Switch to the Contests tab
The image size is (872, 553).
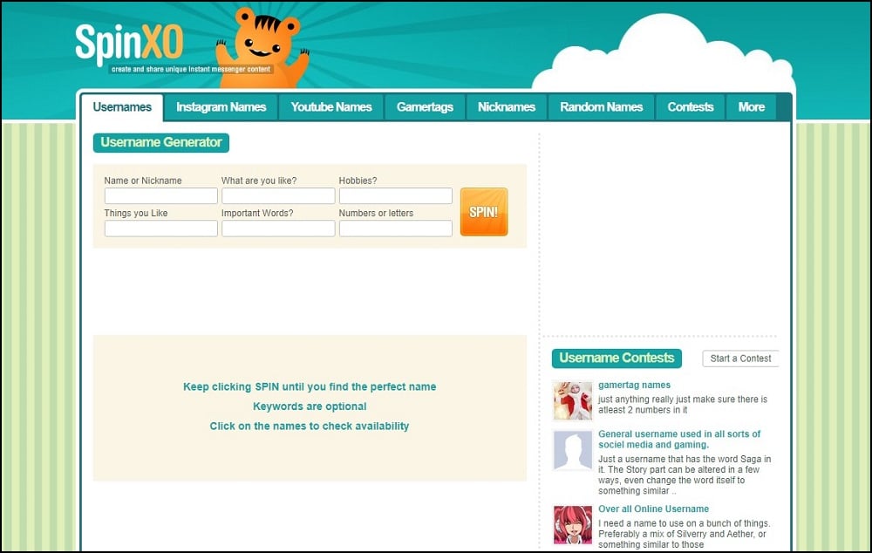pos(690,106)
